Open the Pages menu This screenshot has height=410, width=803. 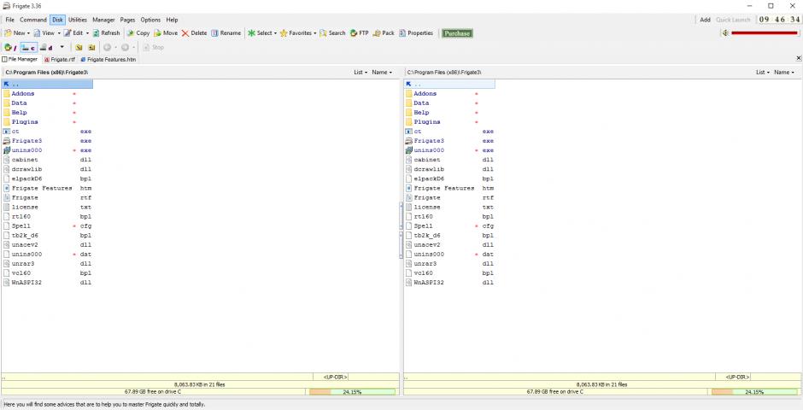coord(127,20)
